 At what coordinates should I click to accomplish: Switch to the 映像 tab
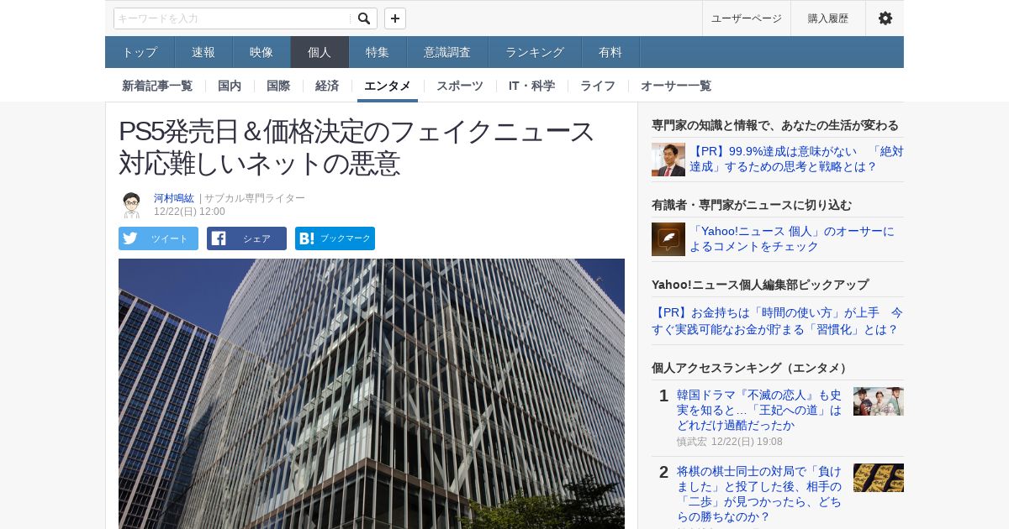click(261, 52)
